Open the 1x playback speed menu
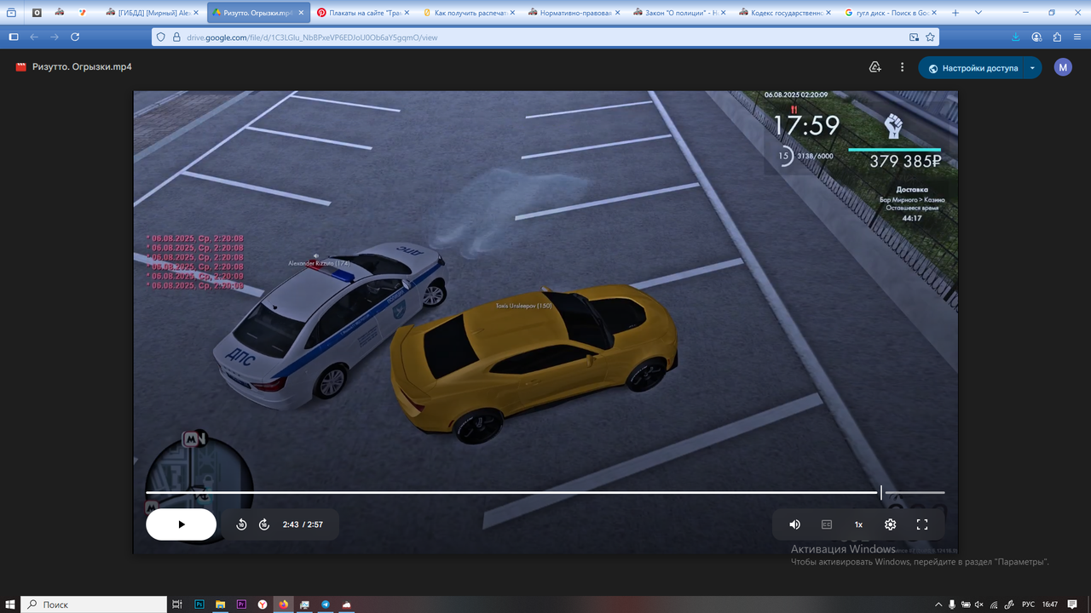This screenshot has width=1091, height=613. tap(858, 524)
